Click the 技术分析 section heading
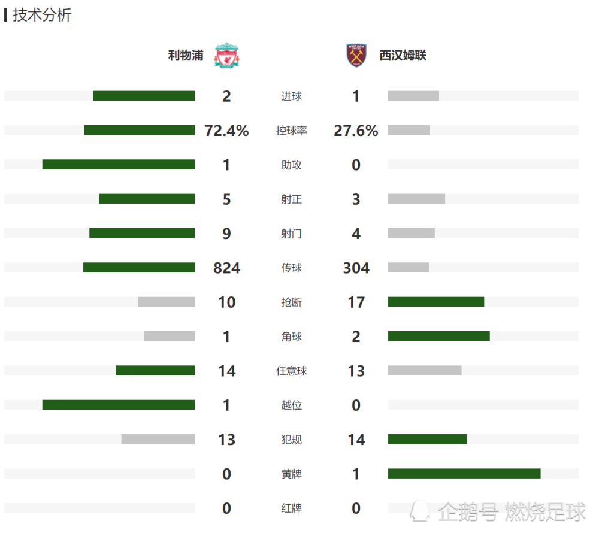The width and height of the screenshot is (599, 533). point(42,16)
